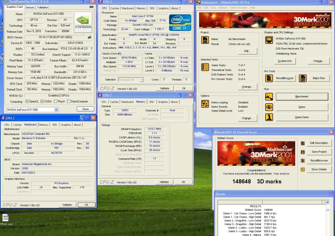Click the display monitor icon in 3DMark settings

(x=269, y=40)
